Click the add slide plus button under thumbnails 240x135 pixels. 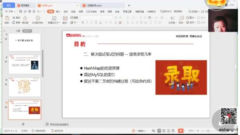tap(23, 124)
